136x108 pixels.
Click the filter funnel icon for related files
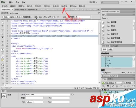99,13
